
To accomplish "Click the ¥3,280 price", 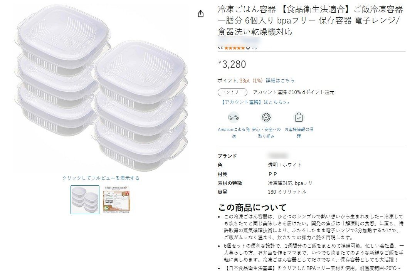I will click(232, 64).
